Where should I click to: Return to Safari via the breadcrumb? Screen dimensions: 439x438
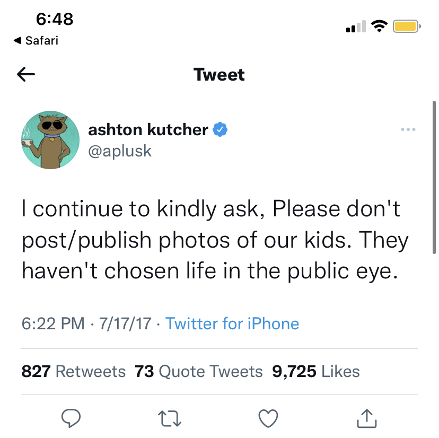(x=36, y=41)
